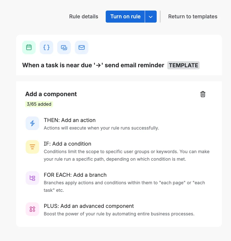Click the green calendar trigger icon
The width and height of the screenshot is (231, 241).
29,47
